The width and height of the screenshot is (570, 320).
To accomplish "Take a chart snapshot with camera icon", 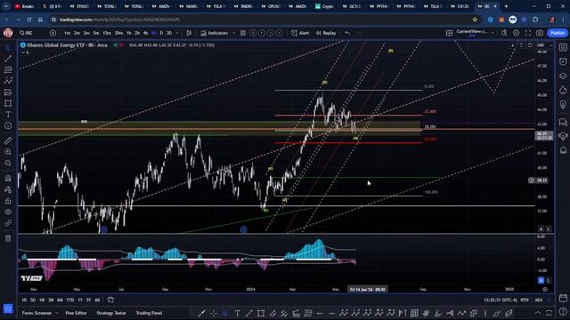I will click(x=540, y=33).
